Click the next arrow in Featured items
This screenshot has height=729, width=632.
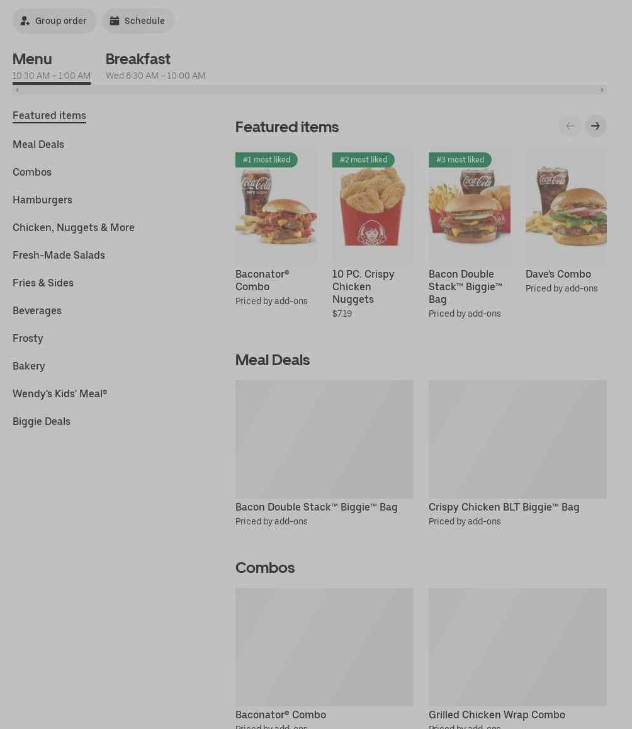point(595,126)
